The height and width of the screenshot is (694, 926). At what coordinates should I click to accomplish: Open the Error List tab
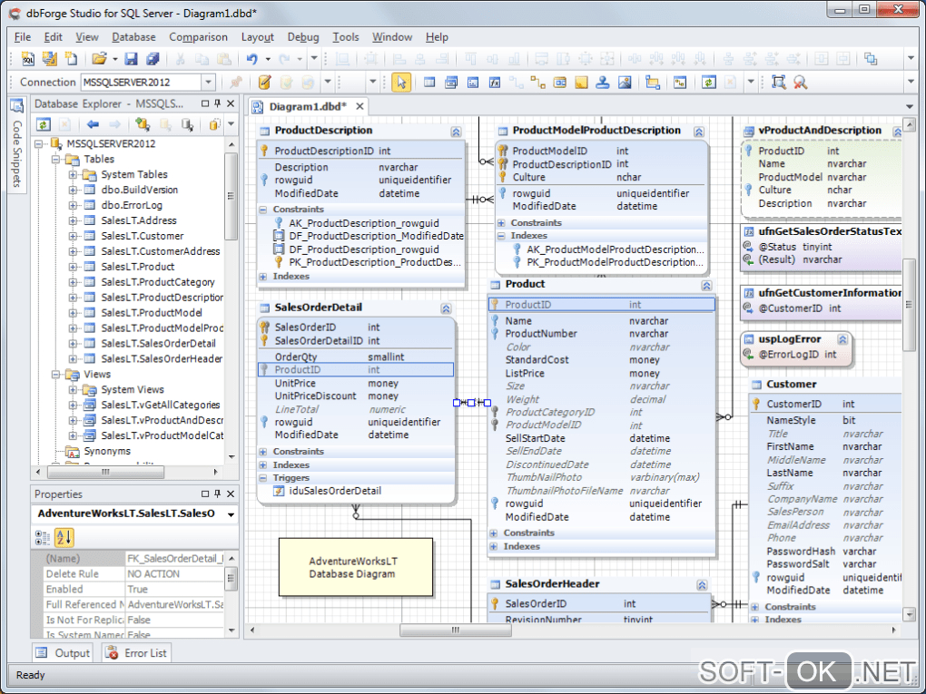tap(136, 653)
